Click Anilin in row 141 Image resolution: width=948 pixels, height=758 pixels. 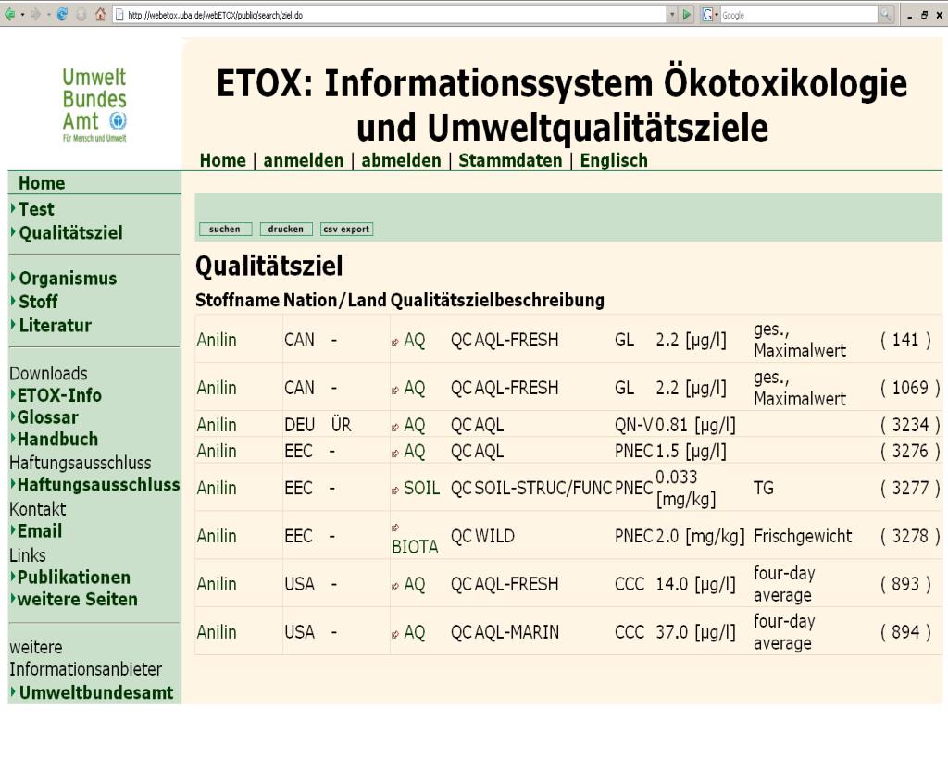click(x=217, y=340)
